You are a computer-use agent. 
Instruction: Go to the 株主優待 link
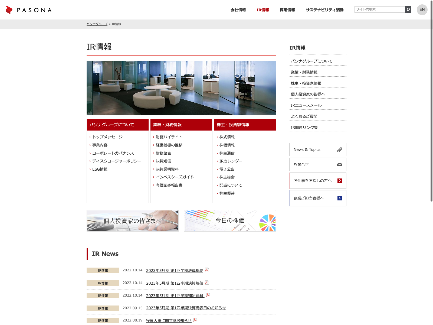pyautogui.click(x=227, y=193)
